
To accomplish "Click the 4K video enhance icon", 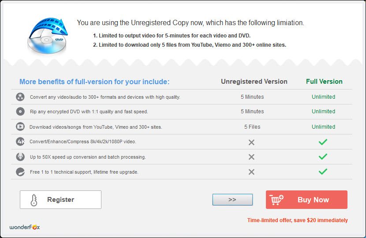I will pyautogui.click(x=20, y=141).
